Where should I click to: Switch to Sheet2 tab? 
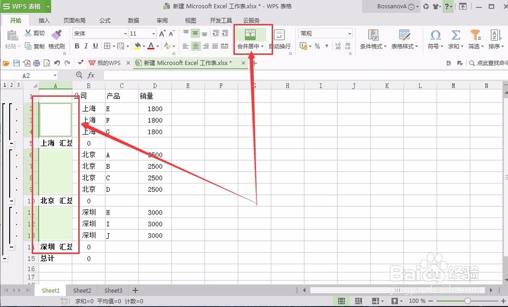pos(82,290)
